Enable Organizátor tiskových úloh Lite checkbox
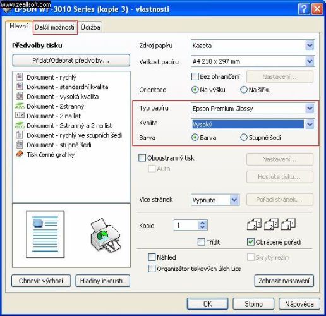This screenshot has height=316, width=326. (x=152, y=269)
